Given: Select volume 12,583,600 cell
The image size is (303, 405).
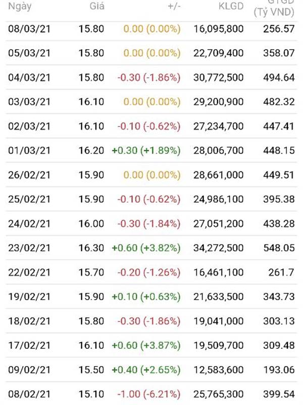Looking at the screenshot, I should tap(219, 370).
